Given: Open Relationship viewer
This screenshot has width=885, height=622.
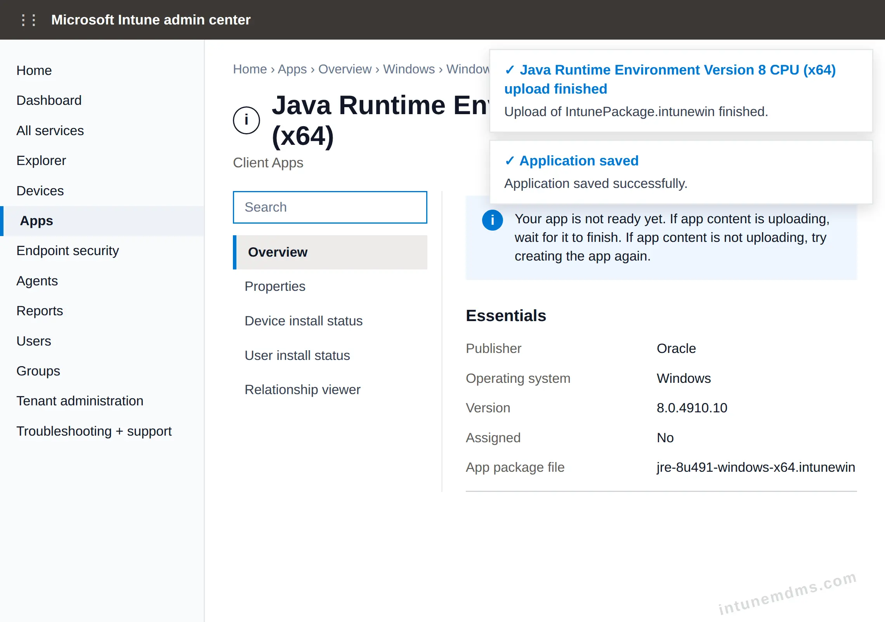Looking at the screenshot, I should click(302, 390).
